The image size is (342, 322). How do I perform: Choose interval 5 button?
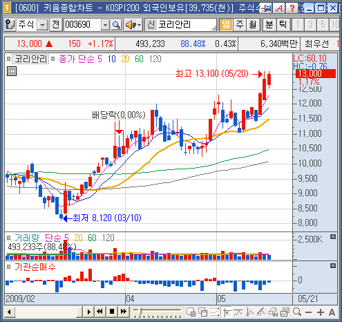tap(323, 25)
